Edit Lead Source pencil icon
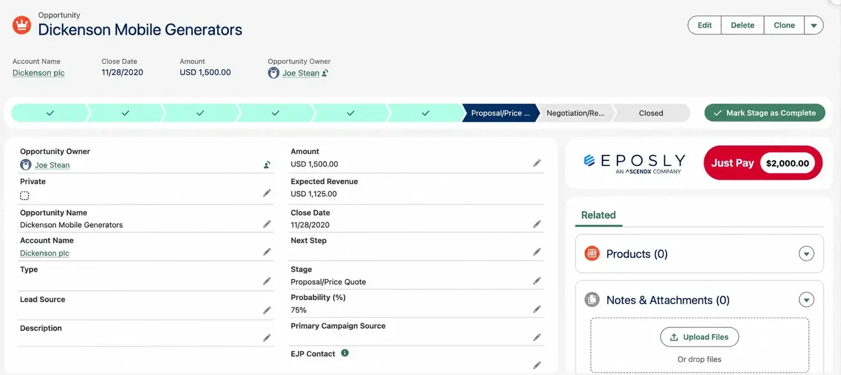This screenshot has width=841, height=375. (x=267, y=310)
